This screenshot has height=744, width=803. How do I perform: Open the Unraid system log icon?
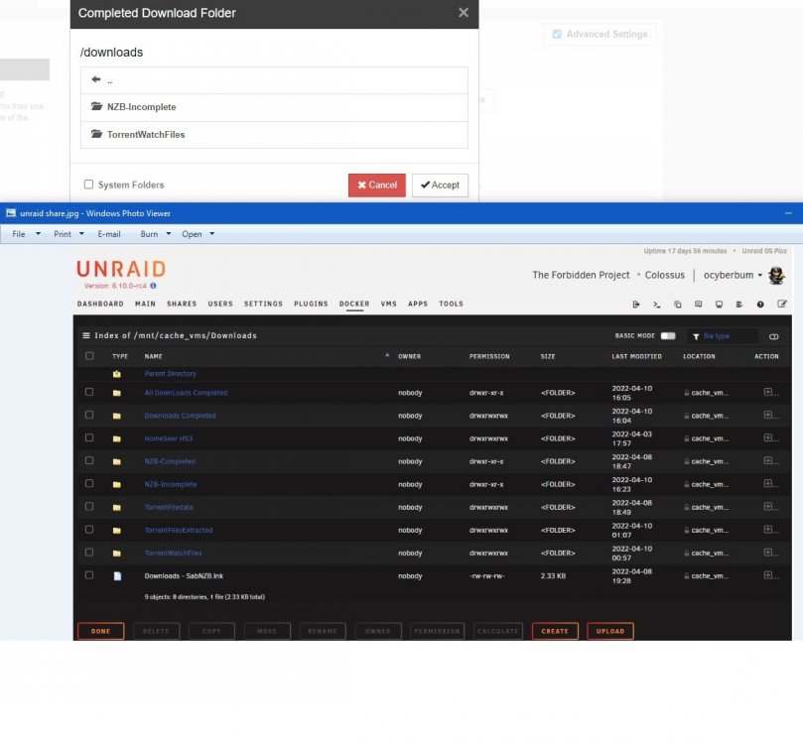point(739,304)
